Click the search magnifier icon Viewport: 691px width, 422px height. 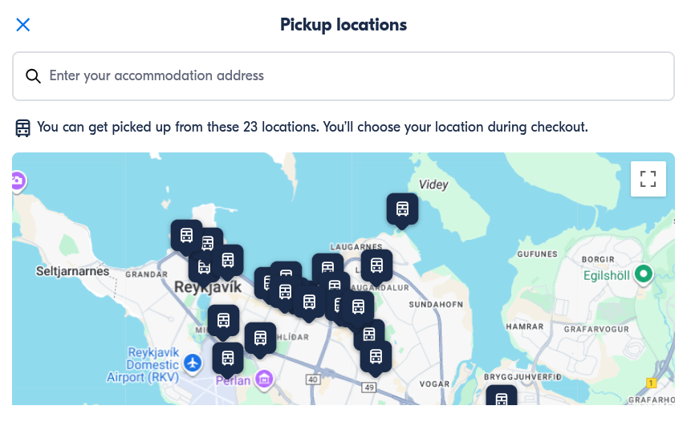33,76
